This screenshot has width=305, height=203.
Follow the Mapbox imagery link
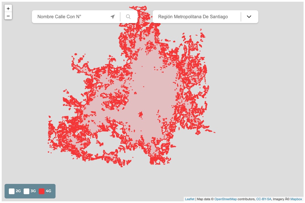(x=296, y=199)
